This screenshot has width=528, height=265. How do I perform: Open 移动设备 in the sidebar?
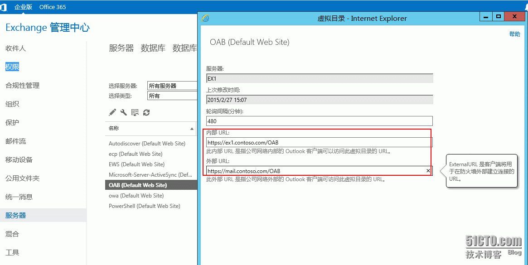(x=19, y=159)
